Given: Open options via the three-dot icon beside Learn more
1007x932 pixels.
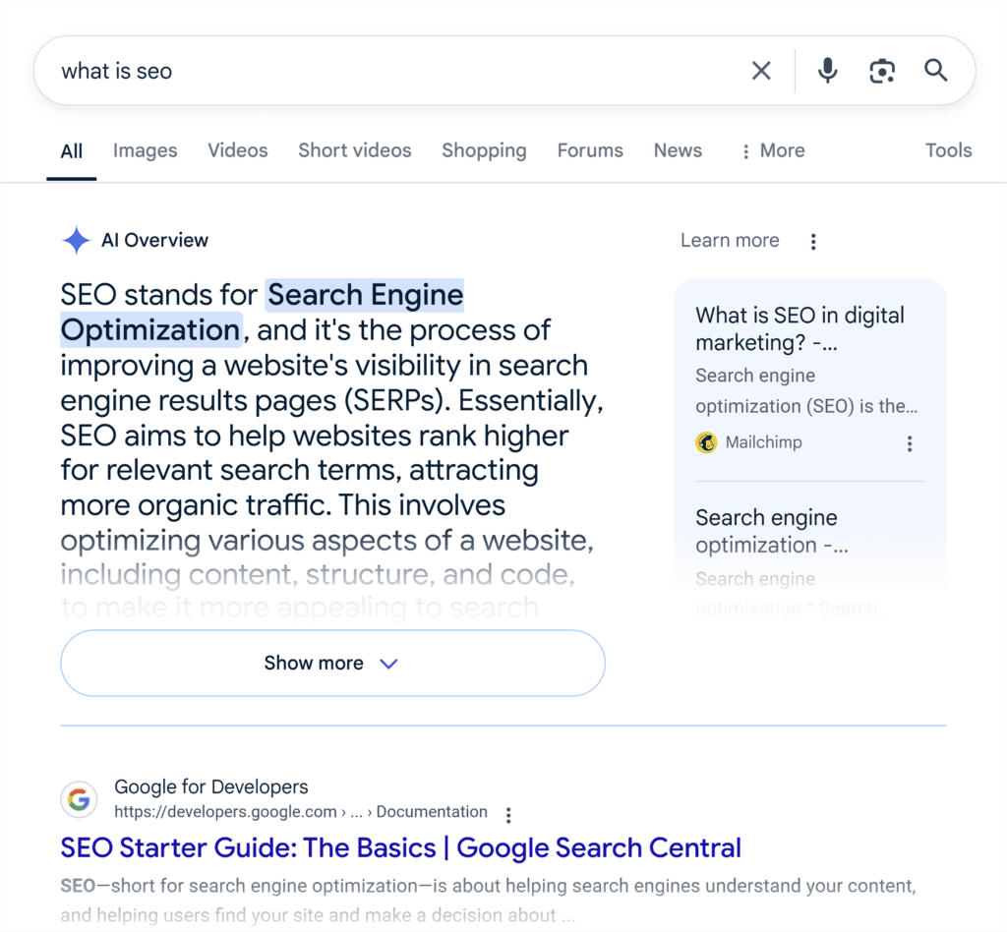Looking at the screenshot, I should click(x=813, y=241).
